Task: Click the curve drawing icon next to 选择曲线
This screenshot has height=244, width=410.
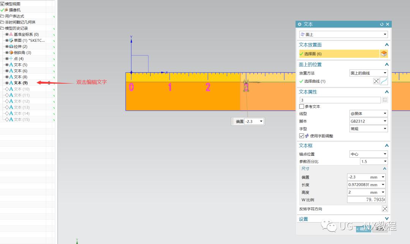Action: pyautogui.click(x=384, y=81)
